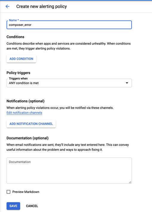Click the Create new alerting policy title
The image size is (152, 212).
tap(42, 6)
